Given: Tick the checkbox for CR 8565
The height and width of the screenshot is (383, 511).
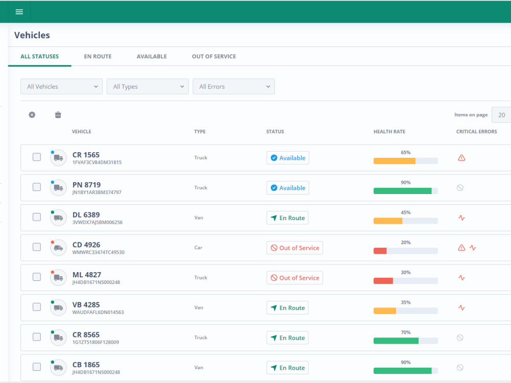Looking at the screenshot, I should (37, 337).
